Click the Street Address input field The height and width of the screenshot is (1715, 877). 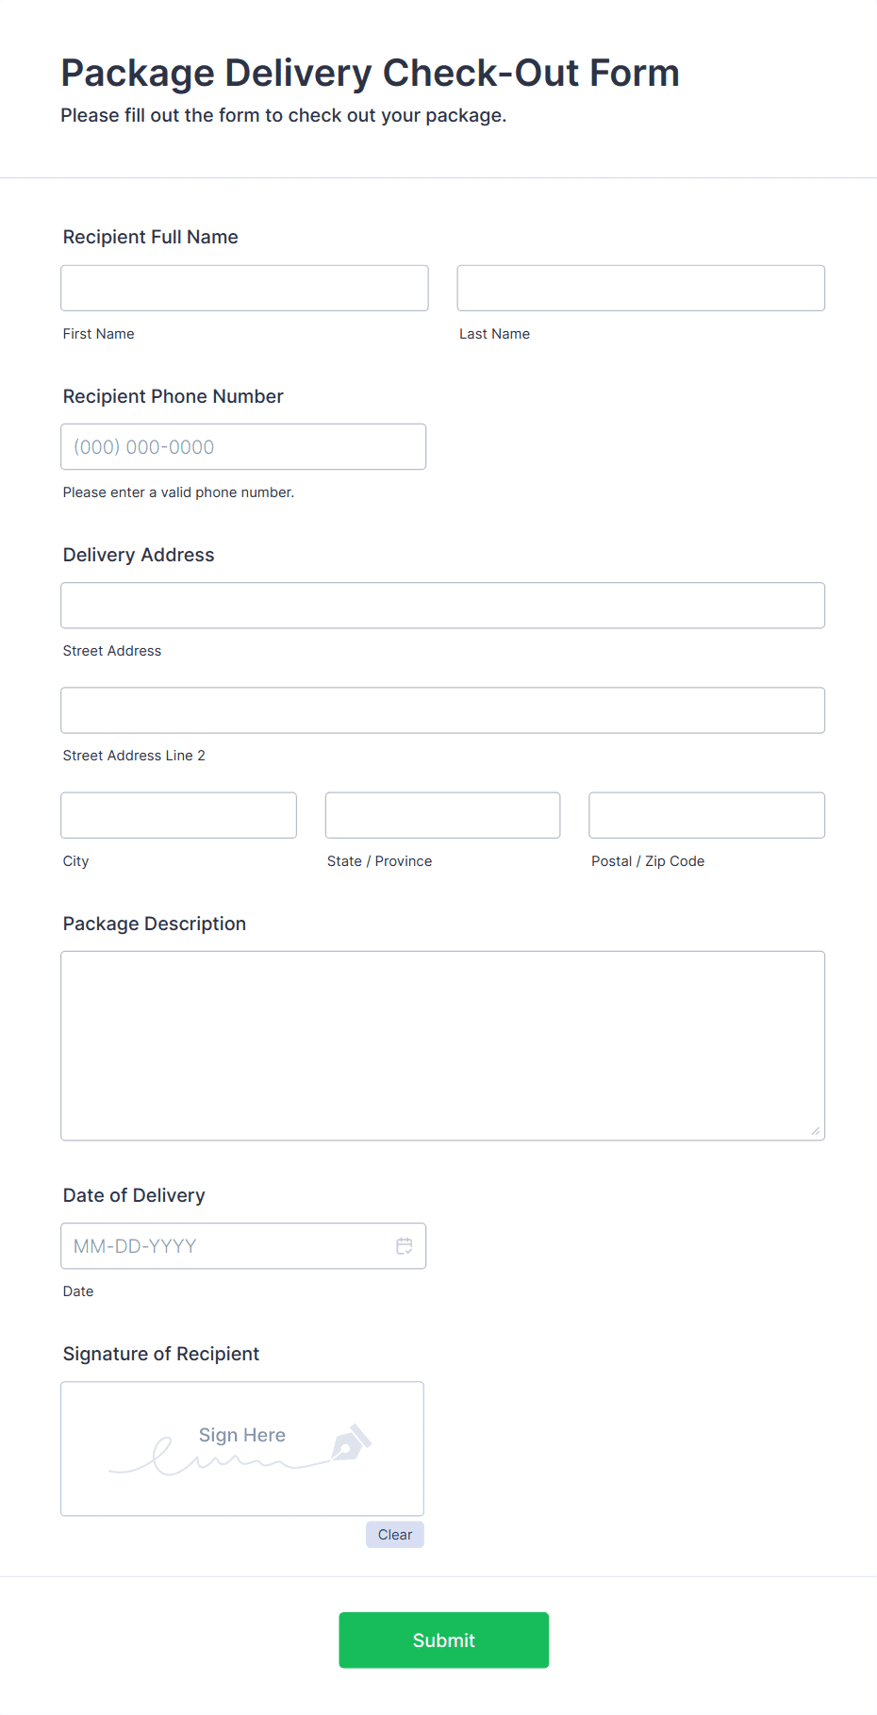click(442, 606)
